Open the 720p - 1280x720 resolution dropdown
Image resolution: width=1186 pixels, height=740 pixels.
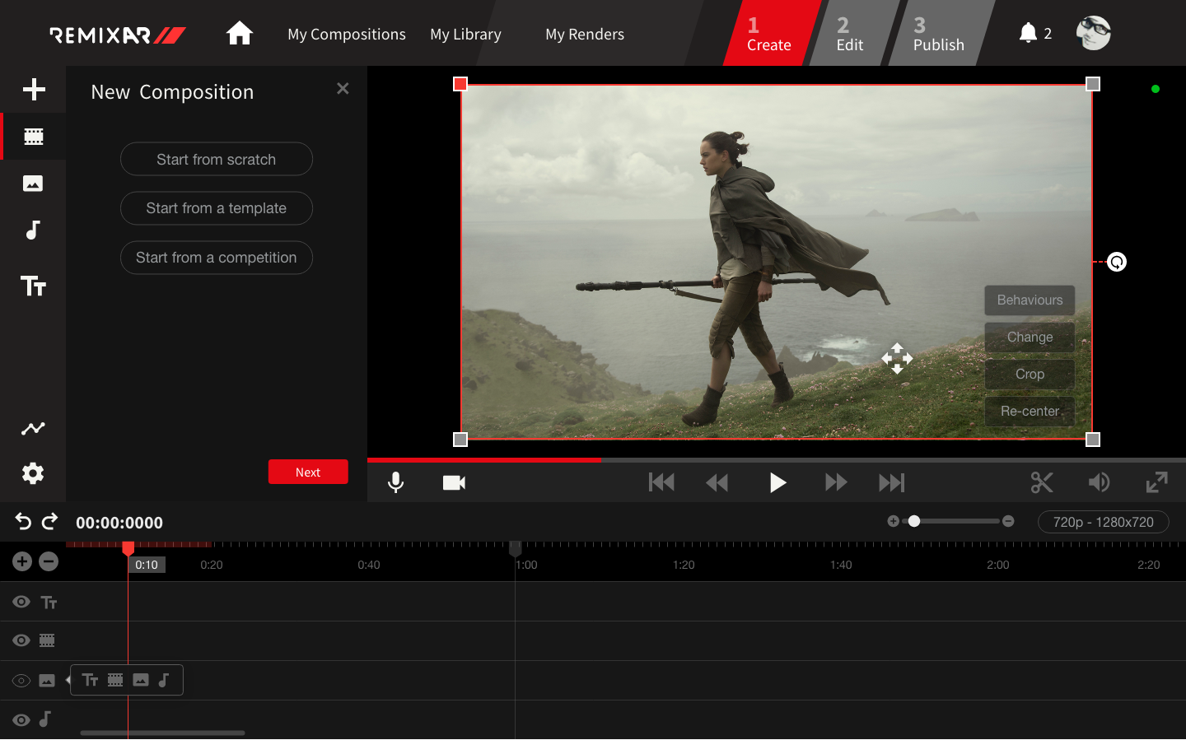click(x=1103, y=522)
